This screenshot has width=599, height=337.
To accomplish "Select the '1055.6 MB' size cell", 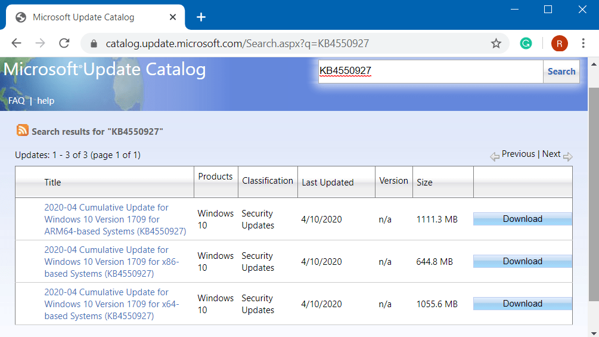I will 437,304.
